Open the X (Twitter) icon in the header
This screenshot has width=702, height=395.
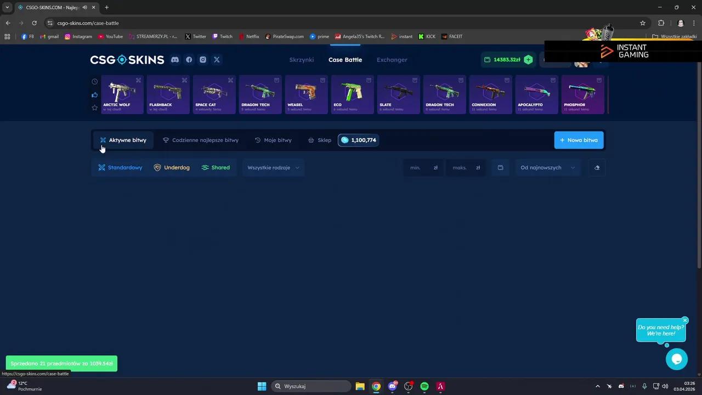[x=216, y=59]
